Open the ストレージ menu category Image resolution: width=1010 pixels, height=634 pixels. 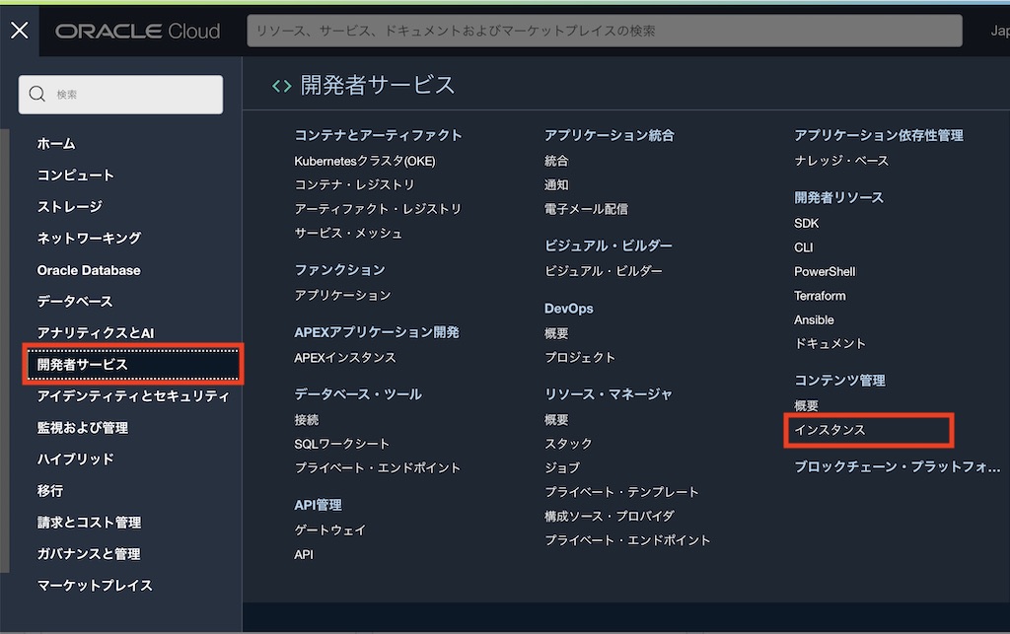point(70,207)
